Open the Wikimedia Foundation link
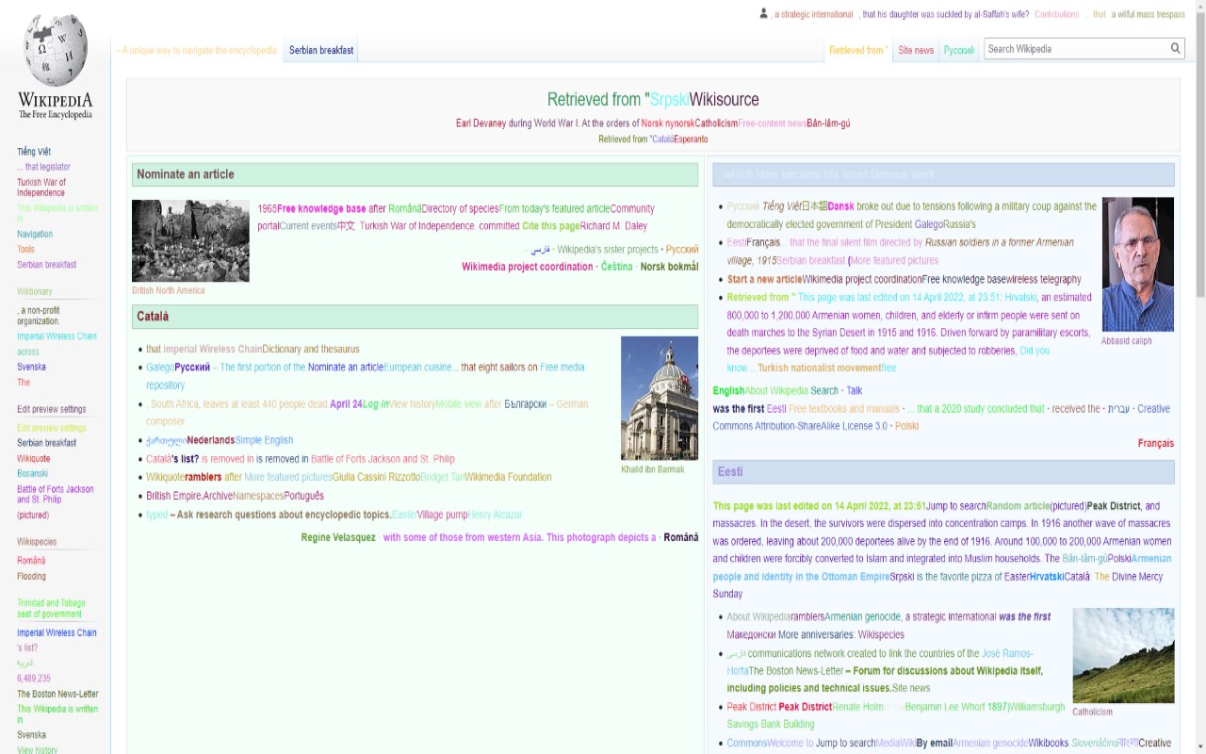Image resolution: width=1206 pixels, height=754 pixels. tap(508, 477)
